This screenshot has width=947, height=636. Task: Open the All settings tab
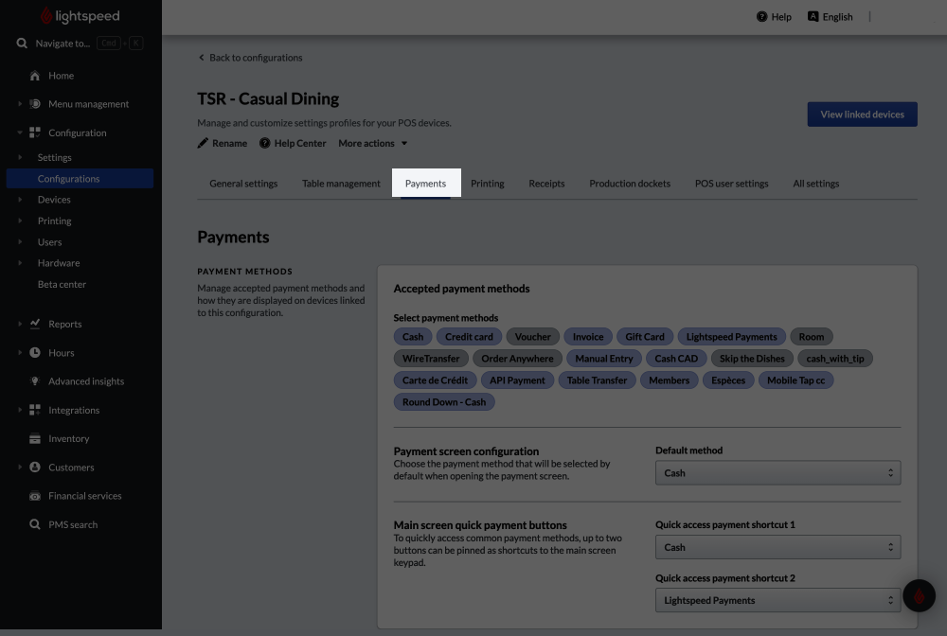tap(816, 184)
